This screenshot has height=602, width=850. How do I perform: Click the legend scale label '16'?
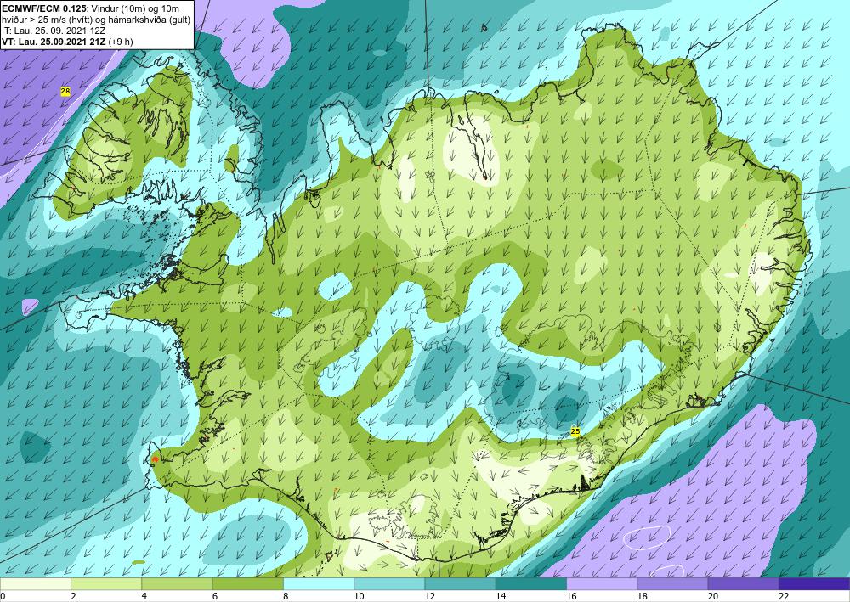pos(571,596)
